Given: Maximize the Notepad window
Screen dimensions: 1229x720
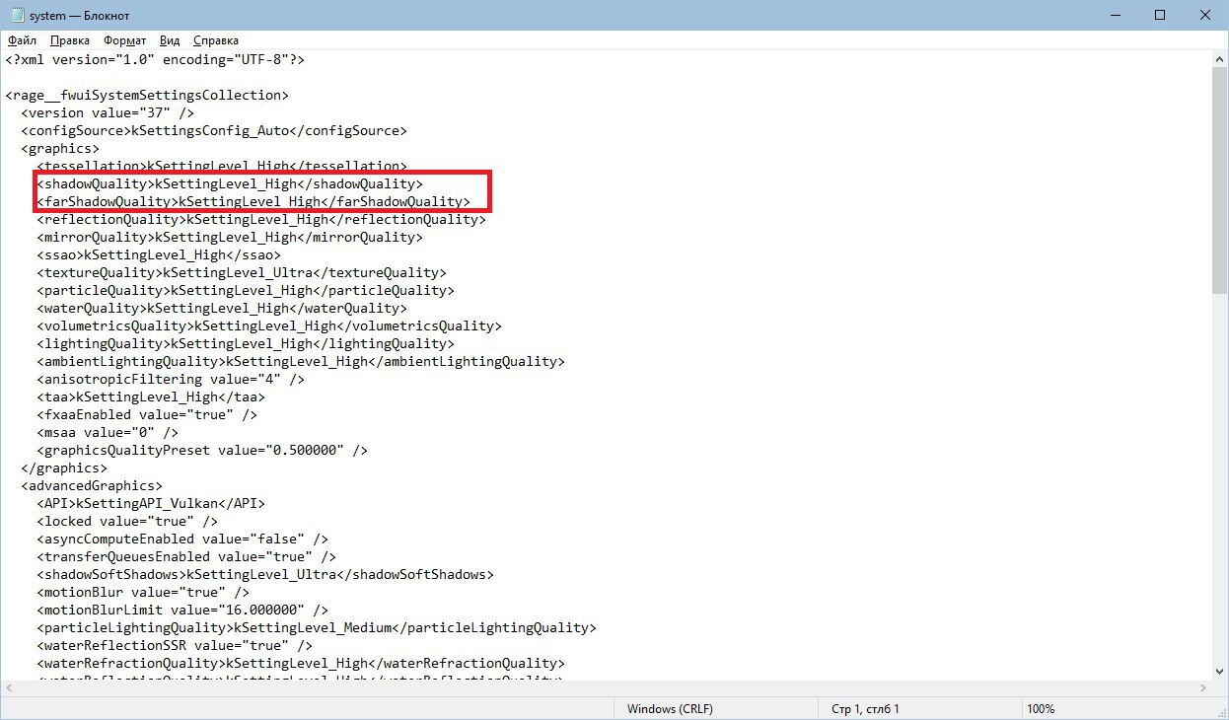Looking at the screenshot, I should tap(1160, 15).
